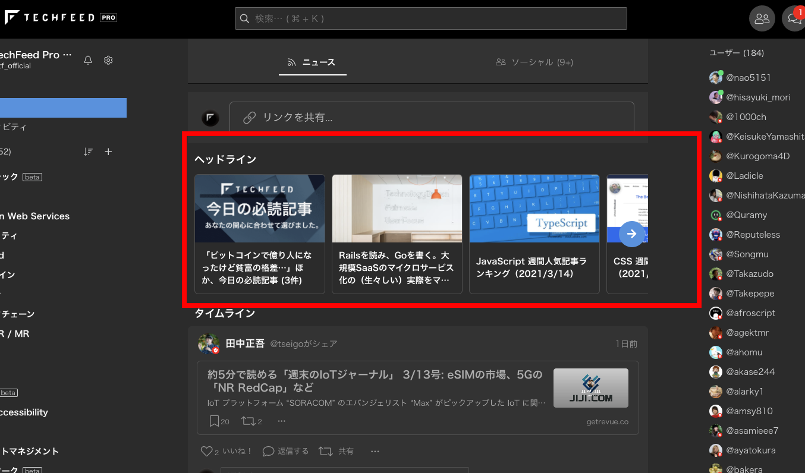The height and width of the screenshot is (473, 805).
Task: Click the getrevue.co source link
Action: click(x=607, y=422)
